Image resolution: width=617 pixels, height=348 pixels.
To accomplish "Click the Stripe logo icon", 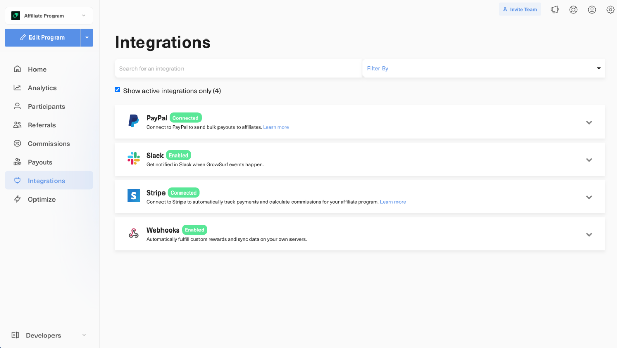I will pos(134,196).
